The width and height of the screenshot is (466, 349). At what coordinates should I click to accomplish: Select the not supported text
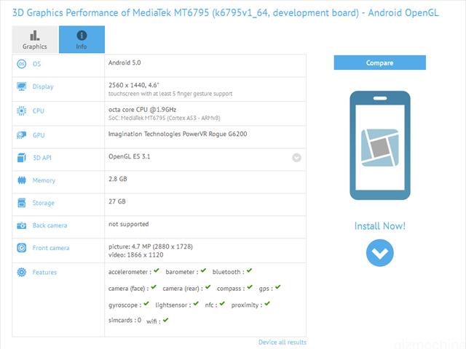pos(129,224)
